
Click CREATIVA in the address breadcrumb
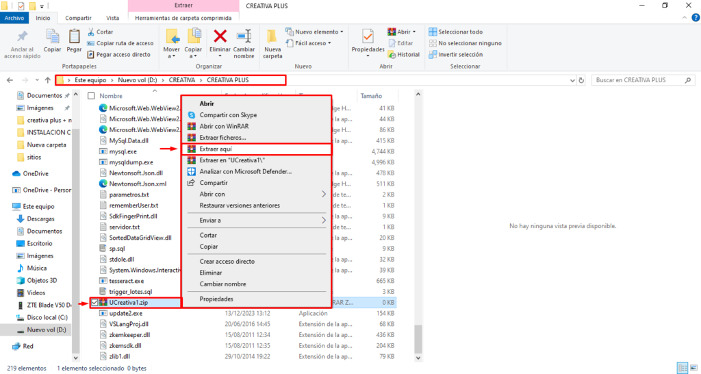tap(182, 80)
